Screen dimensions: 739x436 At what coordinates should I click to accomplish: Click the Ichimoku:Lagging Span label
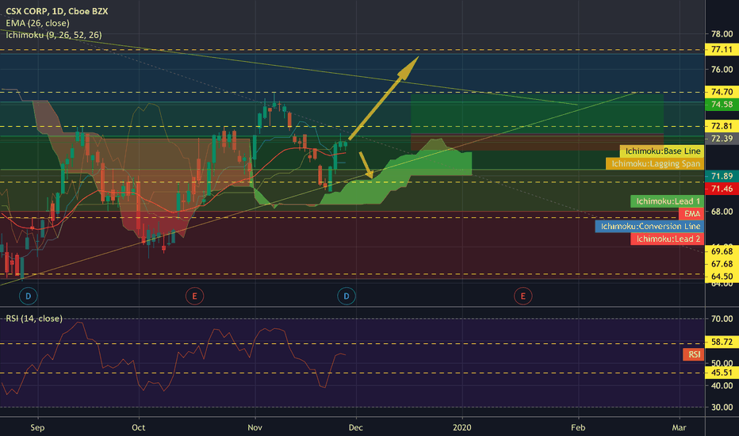tap(655, 163)
